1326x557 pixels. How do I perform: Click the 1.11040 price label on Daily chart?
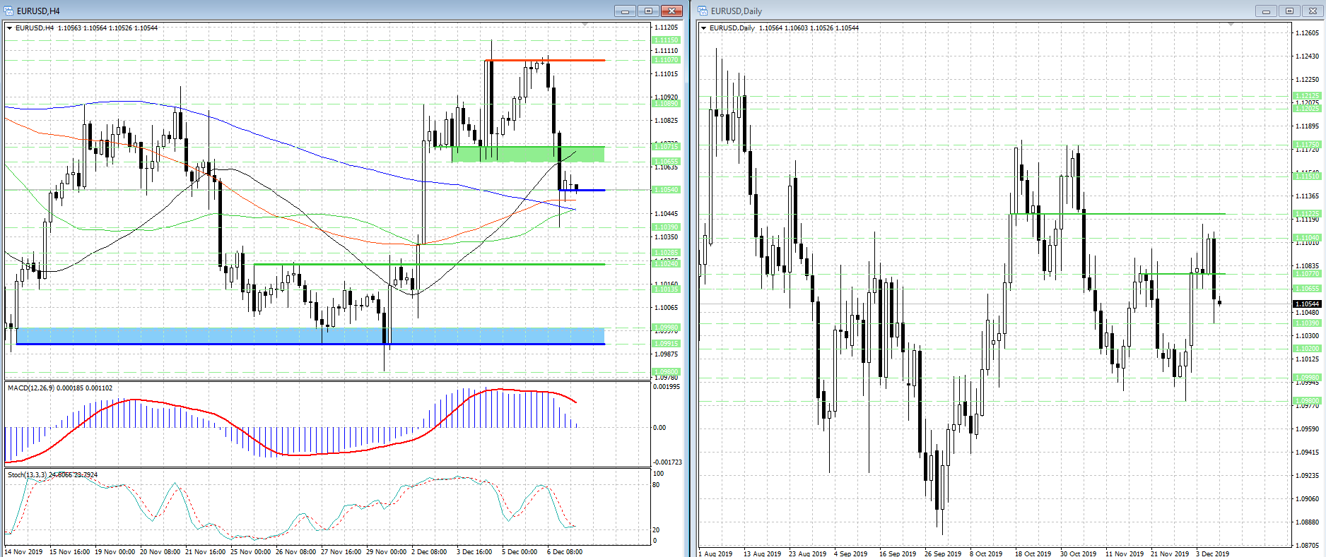pyautogui.click(x=1307, y=238)
